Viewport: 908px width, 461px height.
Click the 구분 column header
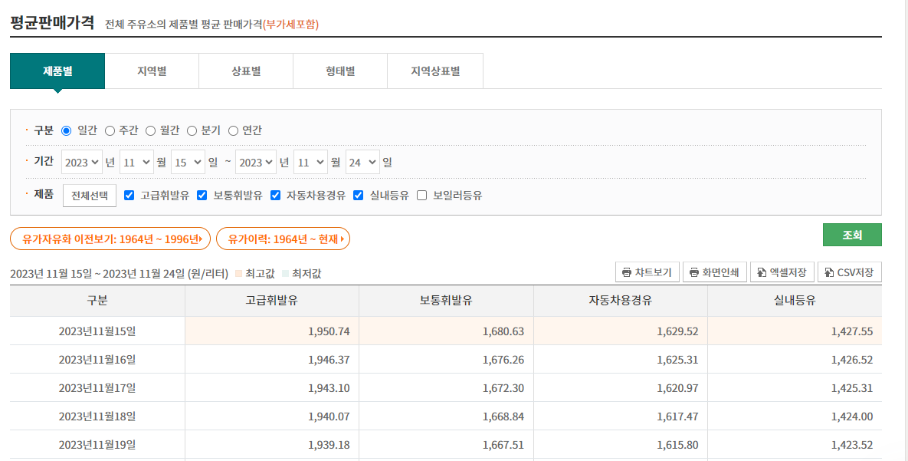point(97,301)
